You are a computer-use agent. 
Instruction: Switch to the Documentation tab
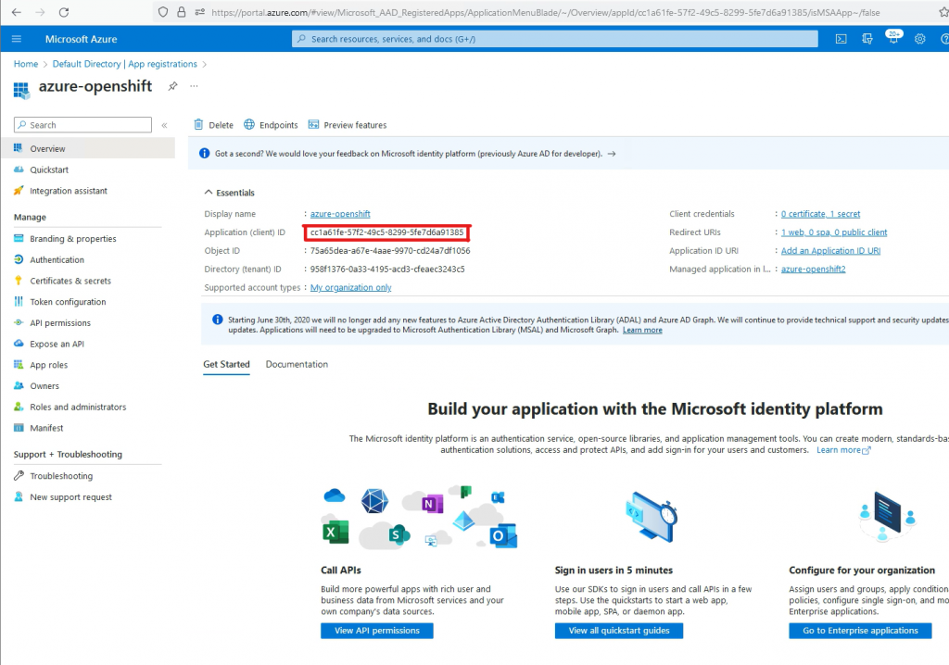(x=297, y=364)
